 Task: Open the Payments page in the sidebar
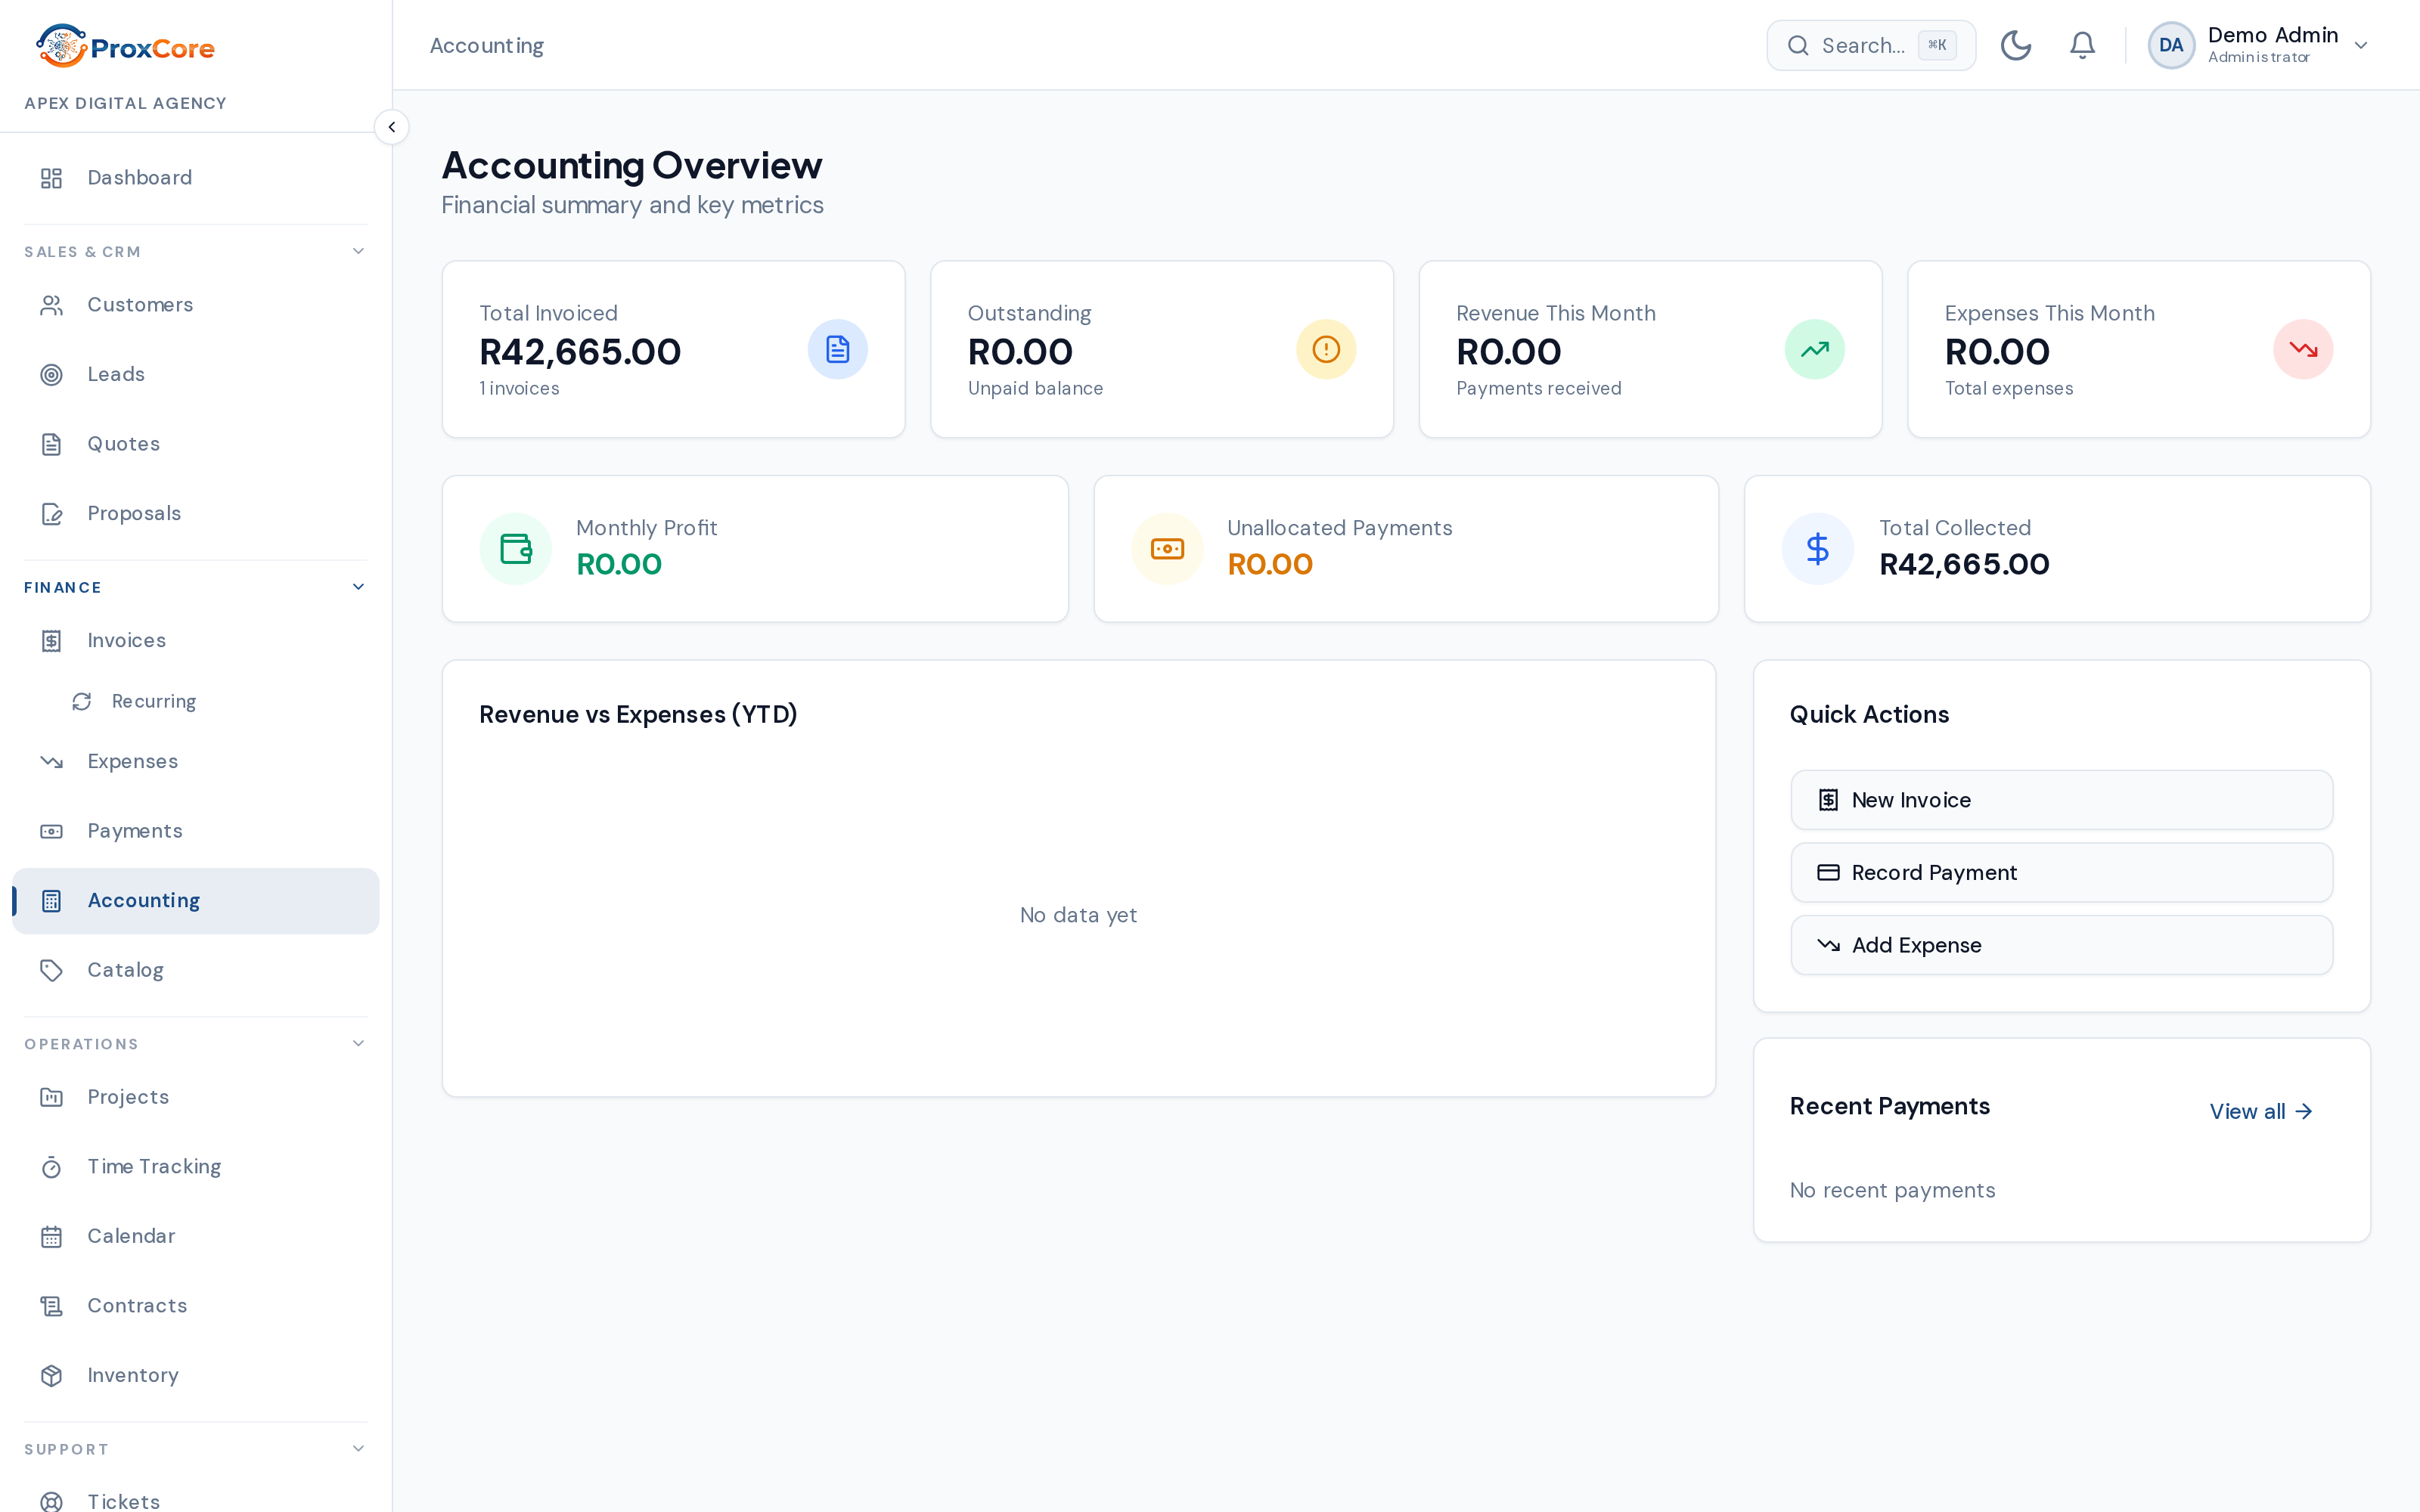click(x=196, y=831)
